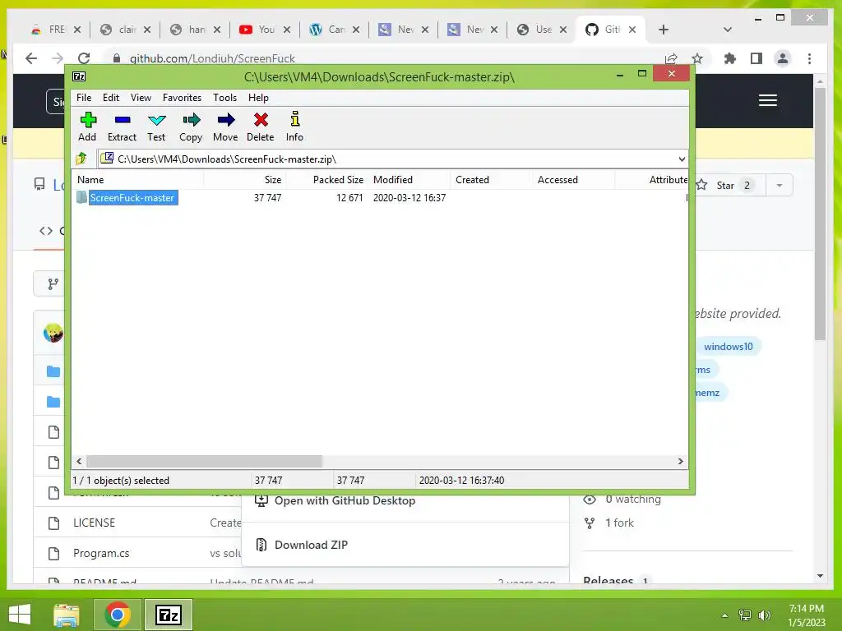Open the Chrome profile avatar
The image size is (842, 631).
tap(783, 58)
